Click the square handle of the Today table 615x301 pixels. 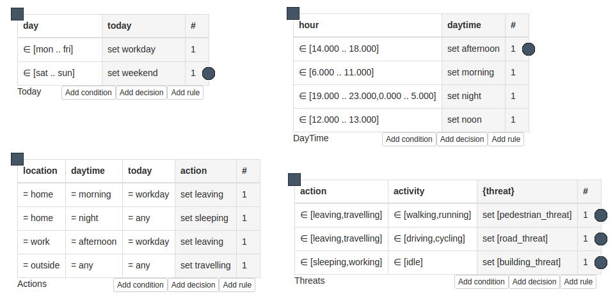pos(17,14)
